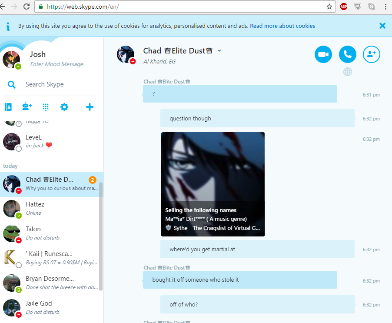This screenshot has height=323, width=392.
Task: Open the contacts list icon
Action: (8, 107)
